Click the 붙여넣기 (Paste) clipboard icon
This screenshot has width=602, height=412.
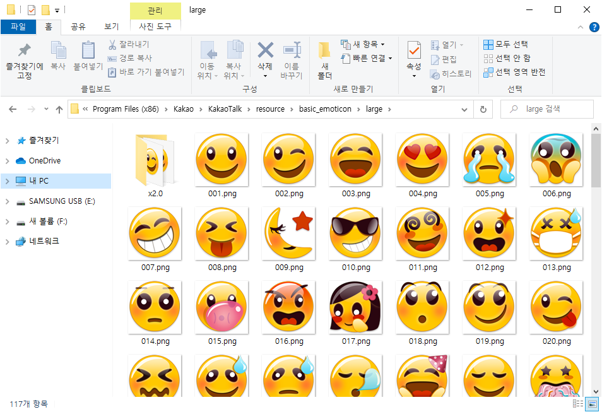coord(88,56)
